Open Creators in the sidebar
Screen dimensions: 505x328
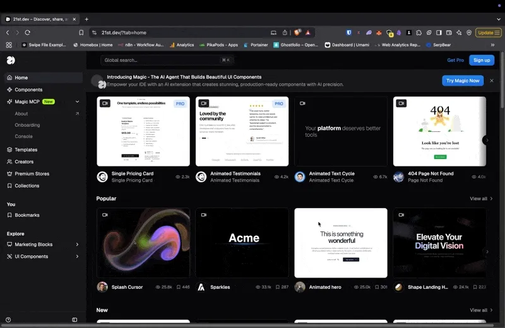point(24,161)
